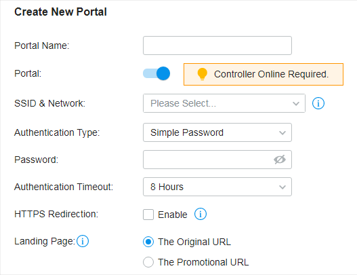The height and width of the screenshot is (275, 357).
Task: Click the Password input field
Action: pyautogui.click(x=217, y=160)
